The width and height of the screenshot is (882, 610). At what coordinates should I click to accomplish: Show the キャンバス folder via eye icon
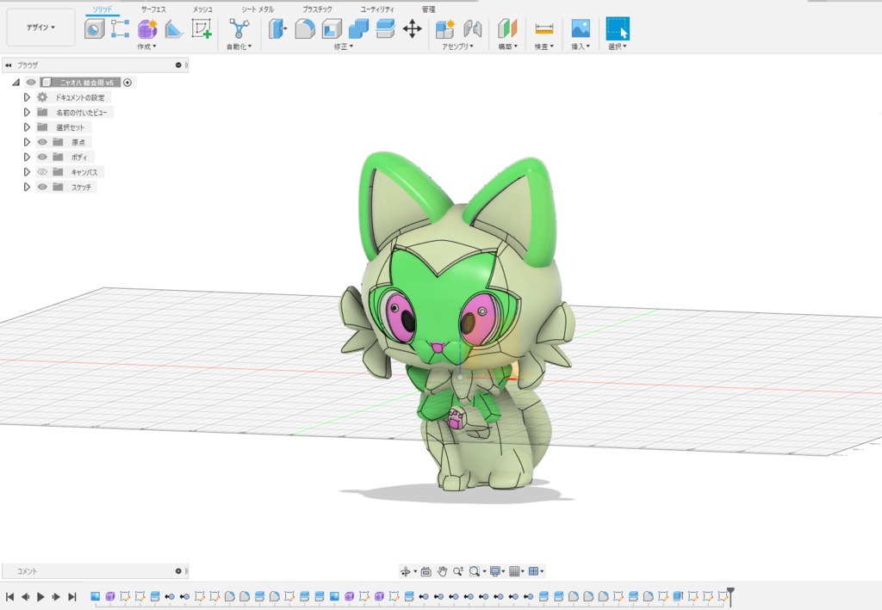coord(41,172)
